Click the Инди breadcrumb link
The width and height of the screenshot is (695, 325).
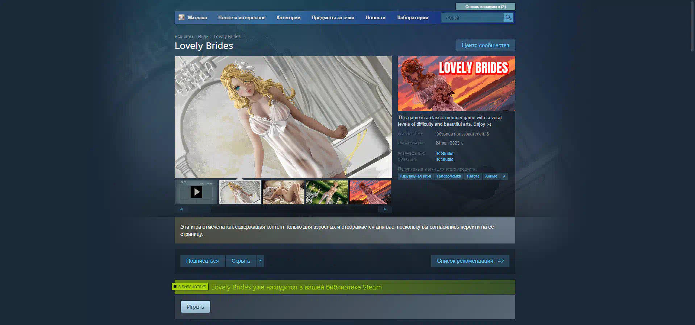pos(203,37)
